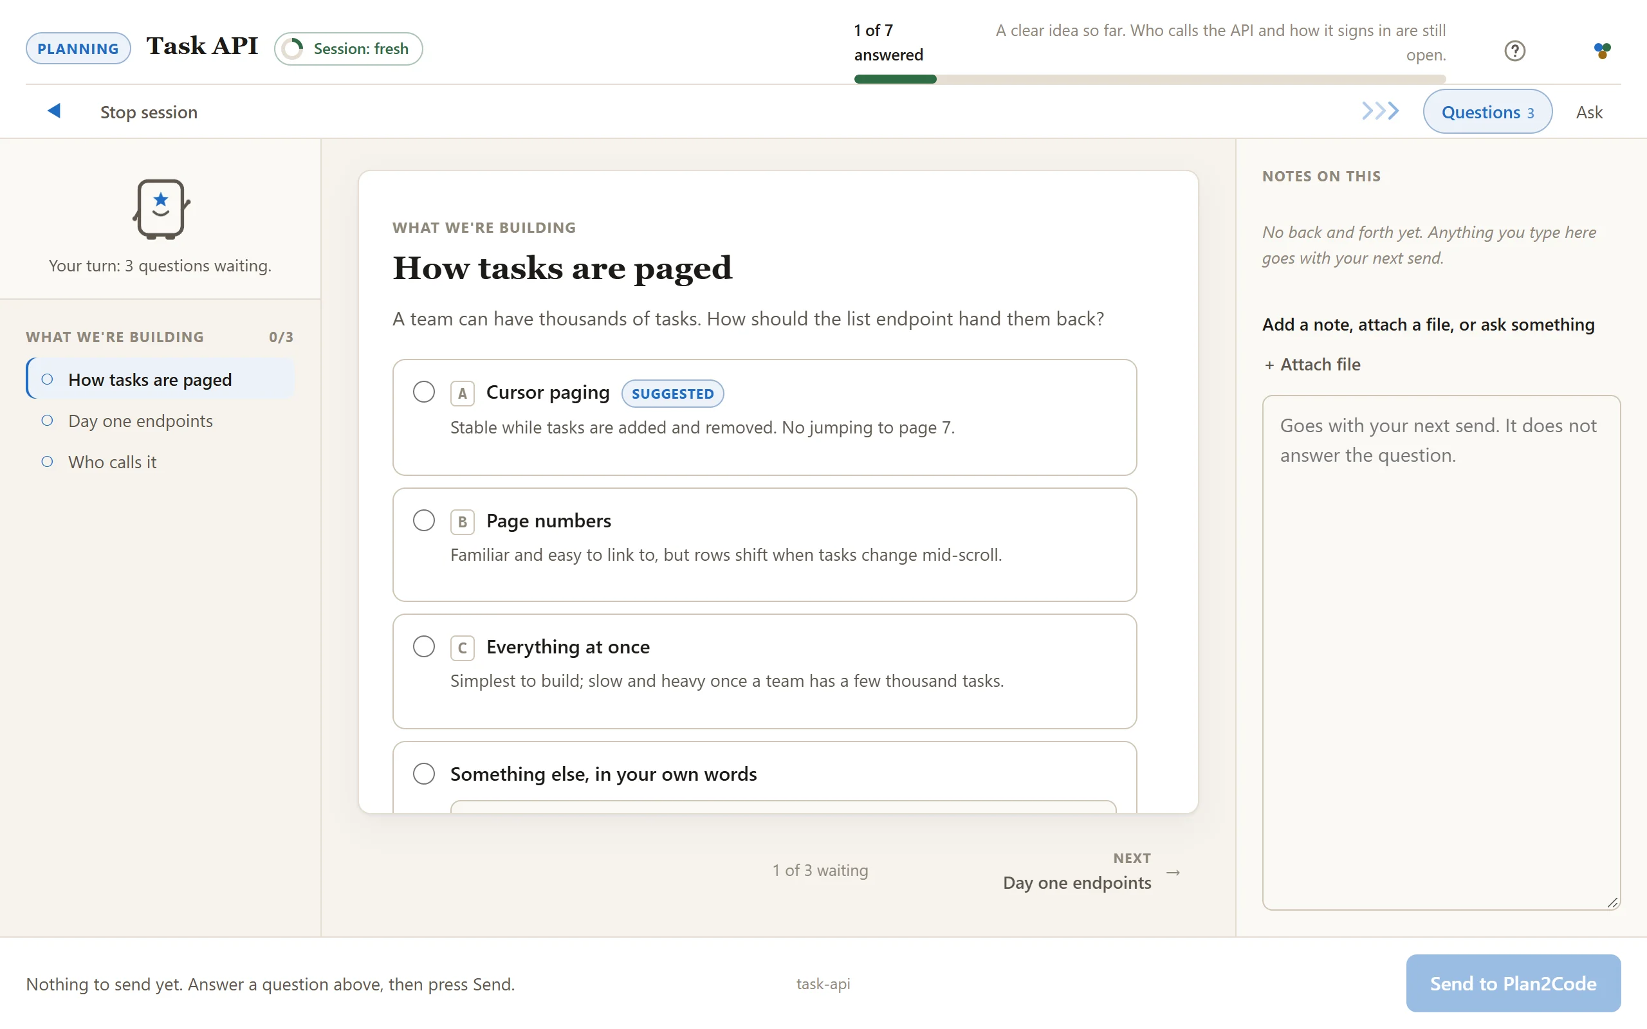Viewport: 1647px width, 1029px height.
Task: Click the 1 of 3 waiting text
Action: (x=820, y=870)
